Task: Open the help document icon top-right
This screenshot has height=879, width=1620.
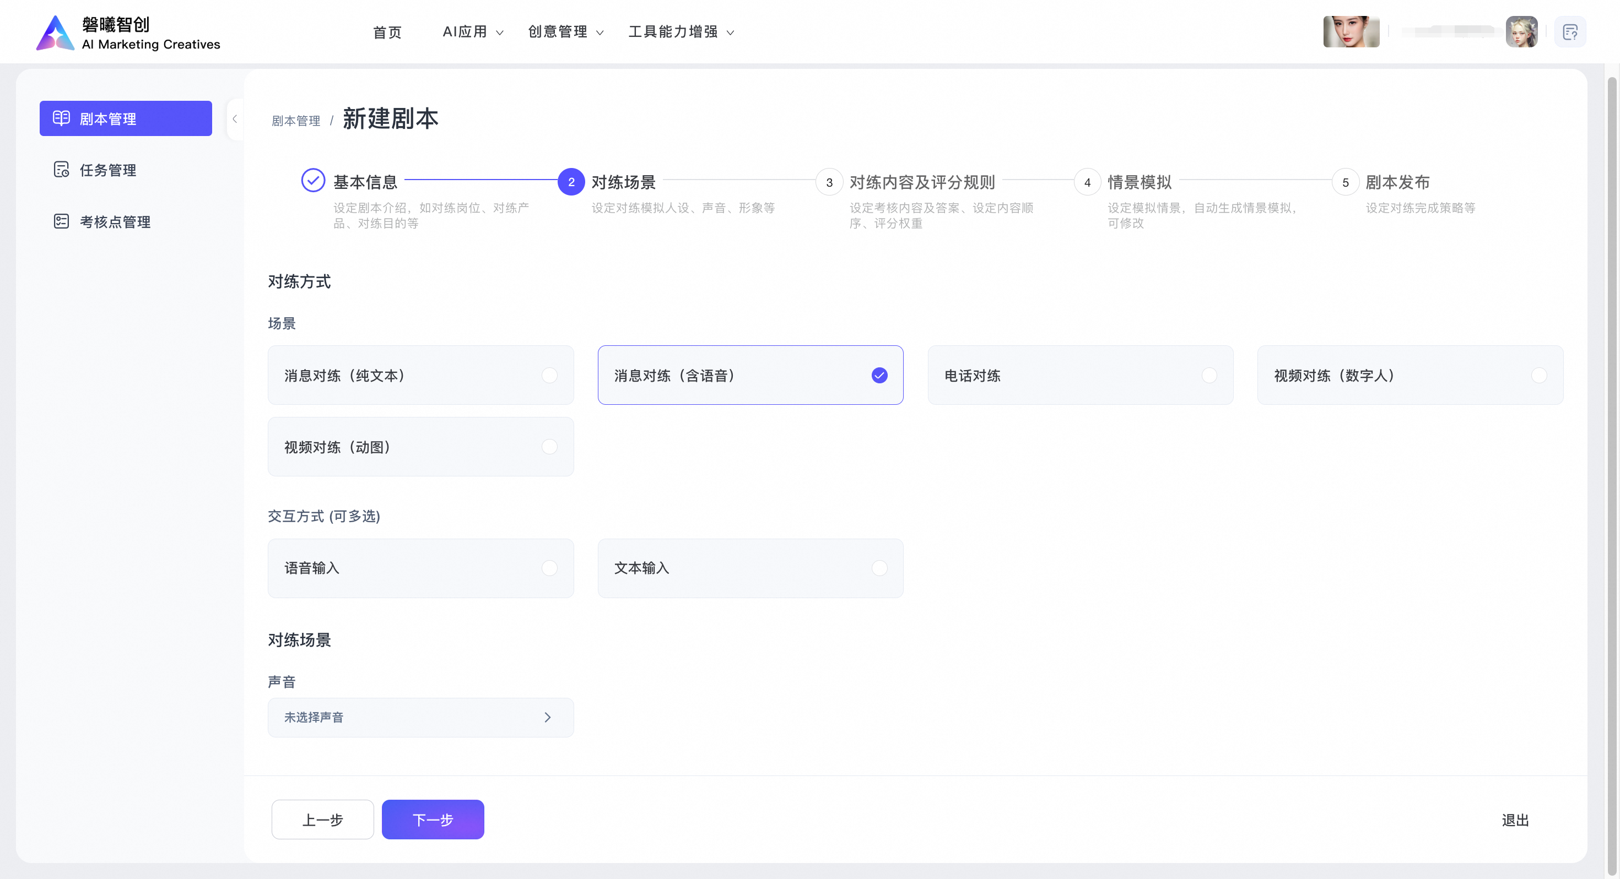Action: click(1570, 32)
